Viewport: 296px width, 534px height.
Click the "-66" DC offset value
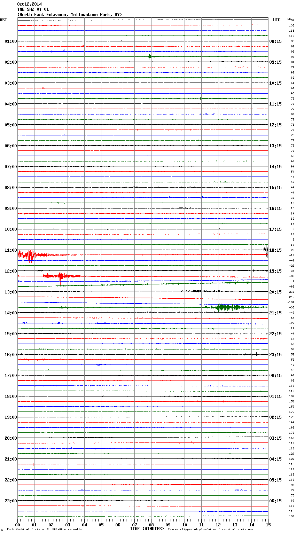pos(292,287)
